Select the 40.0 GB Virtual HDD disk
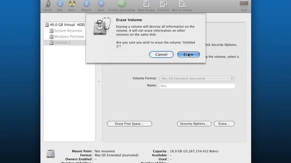The image size is (291, 163). [65, 25]
